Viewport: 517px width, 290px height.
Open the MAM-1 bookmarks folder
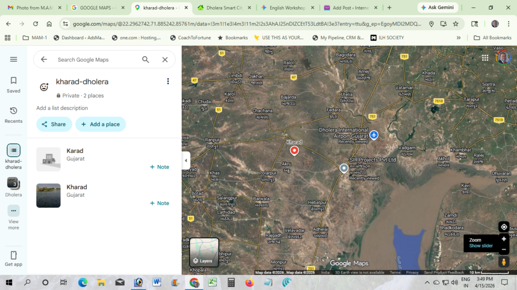(35, 38)
